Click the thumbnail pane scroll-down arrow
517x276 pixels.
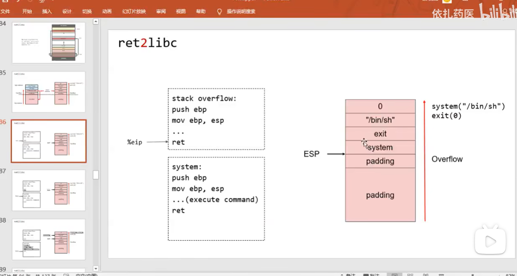pyautogui.click(x=96, y=269)
